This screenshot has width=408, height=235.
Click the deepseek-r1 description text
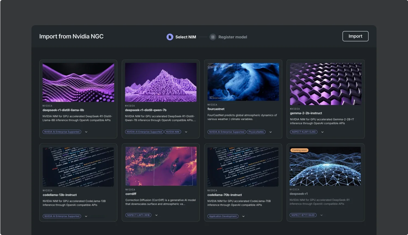320,202
